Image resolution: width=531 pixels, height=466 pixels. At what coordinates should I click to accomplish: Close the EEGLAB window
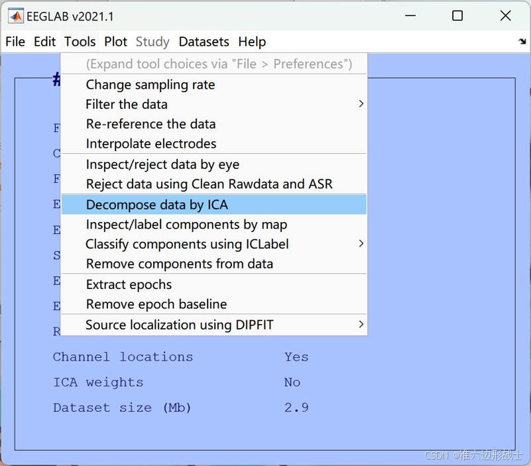point(506,16)
